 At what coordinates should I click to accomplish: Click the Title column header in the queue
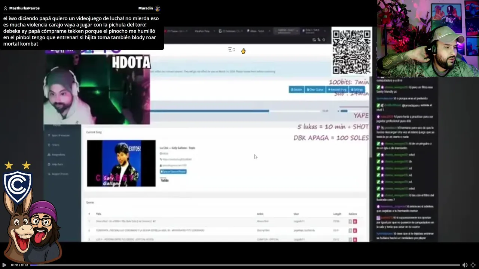[98, 214]
